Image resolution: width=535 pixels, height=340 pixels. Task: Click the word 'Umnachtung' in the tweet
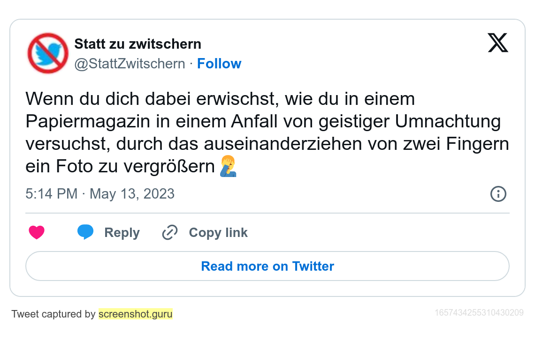pyautogui.click(x=448, y=121)
